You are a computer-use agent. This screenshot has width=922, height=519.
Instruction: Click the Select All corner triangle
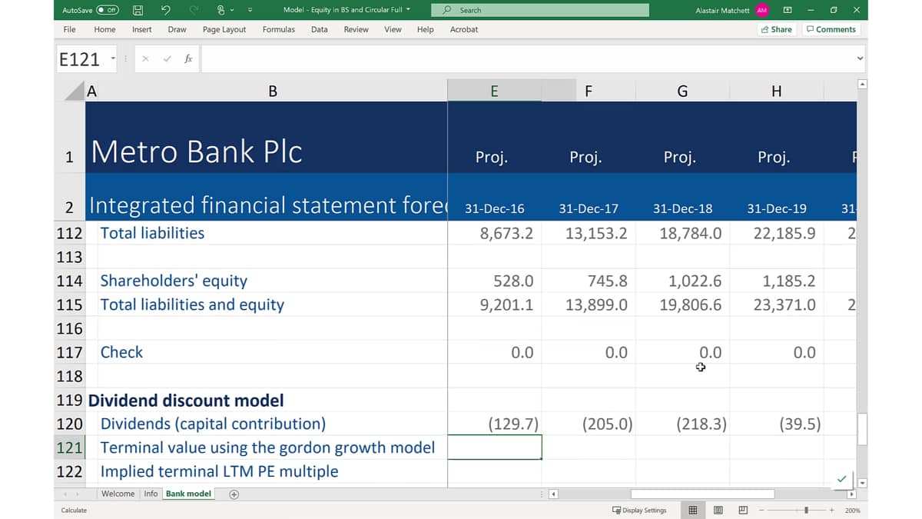(74, 91)
